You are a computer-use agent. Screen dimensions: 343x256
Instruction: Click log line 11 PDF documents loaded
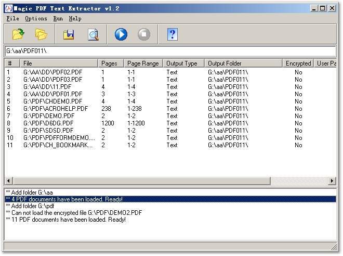[x=66, y=220]
